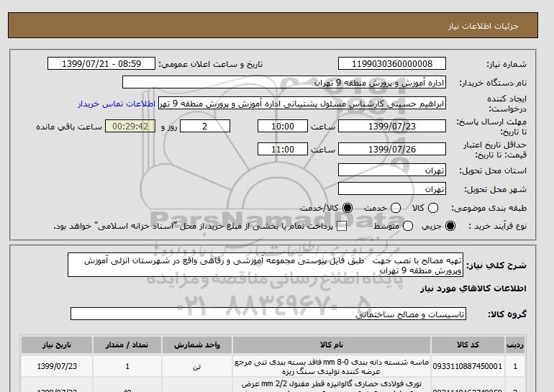The height and width of the screenshot is (392, 554).
Task: Click the توری فولادی حصاری item name cell
Action: (x=332, y=386)
